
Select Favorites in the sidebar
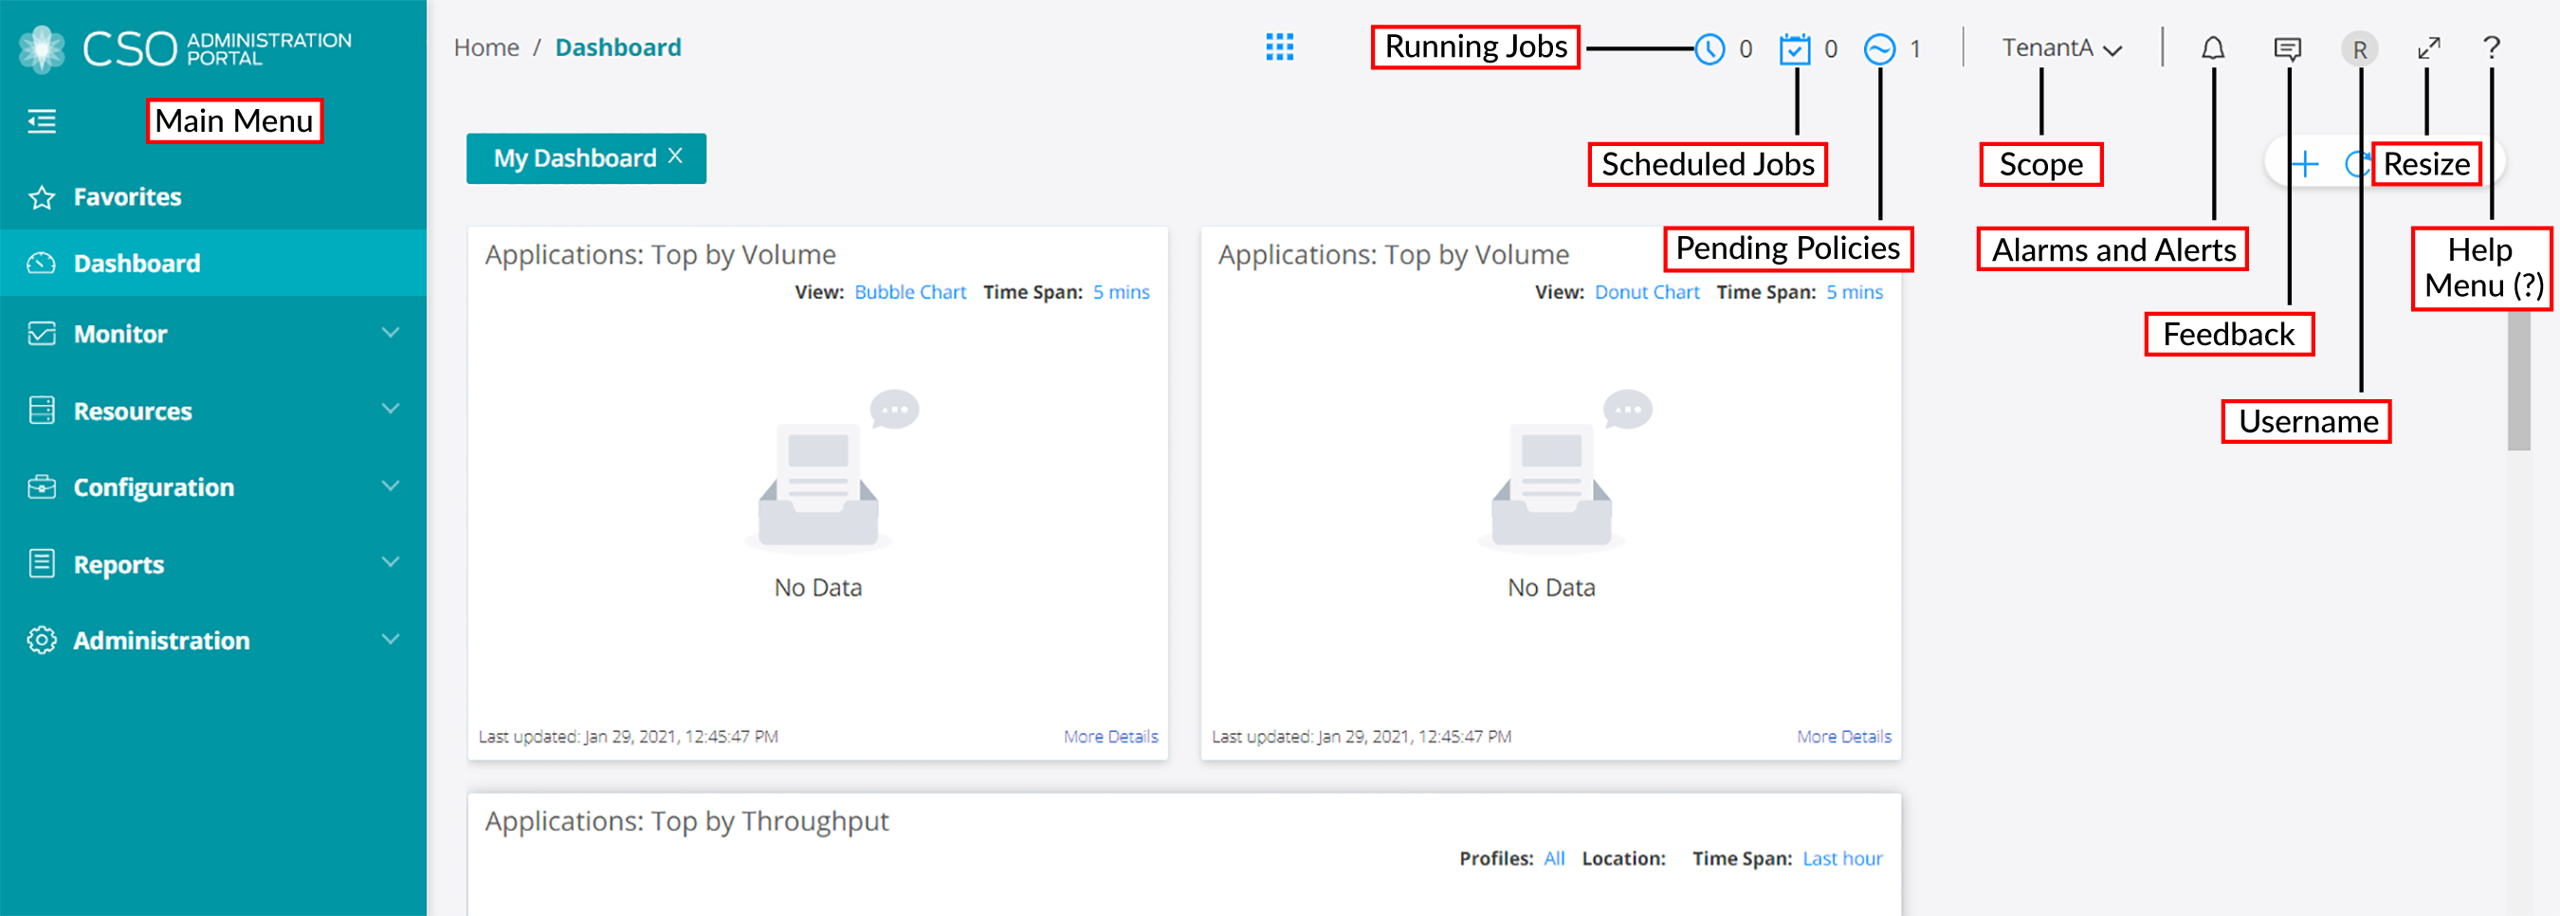tap(127, 196)
